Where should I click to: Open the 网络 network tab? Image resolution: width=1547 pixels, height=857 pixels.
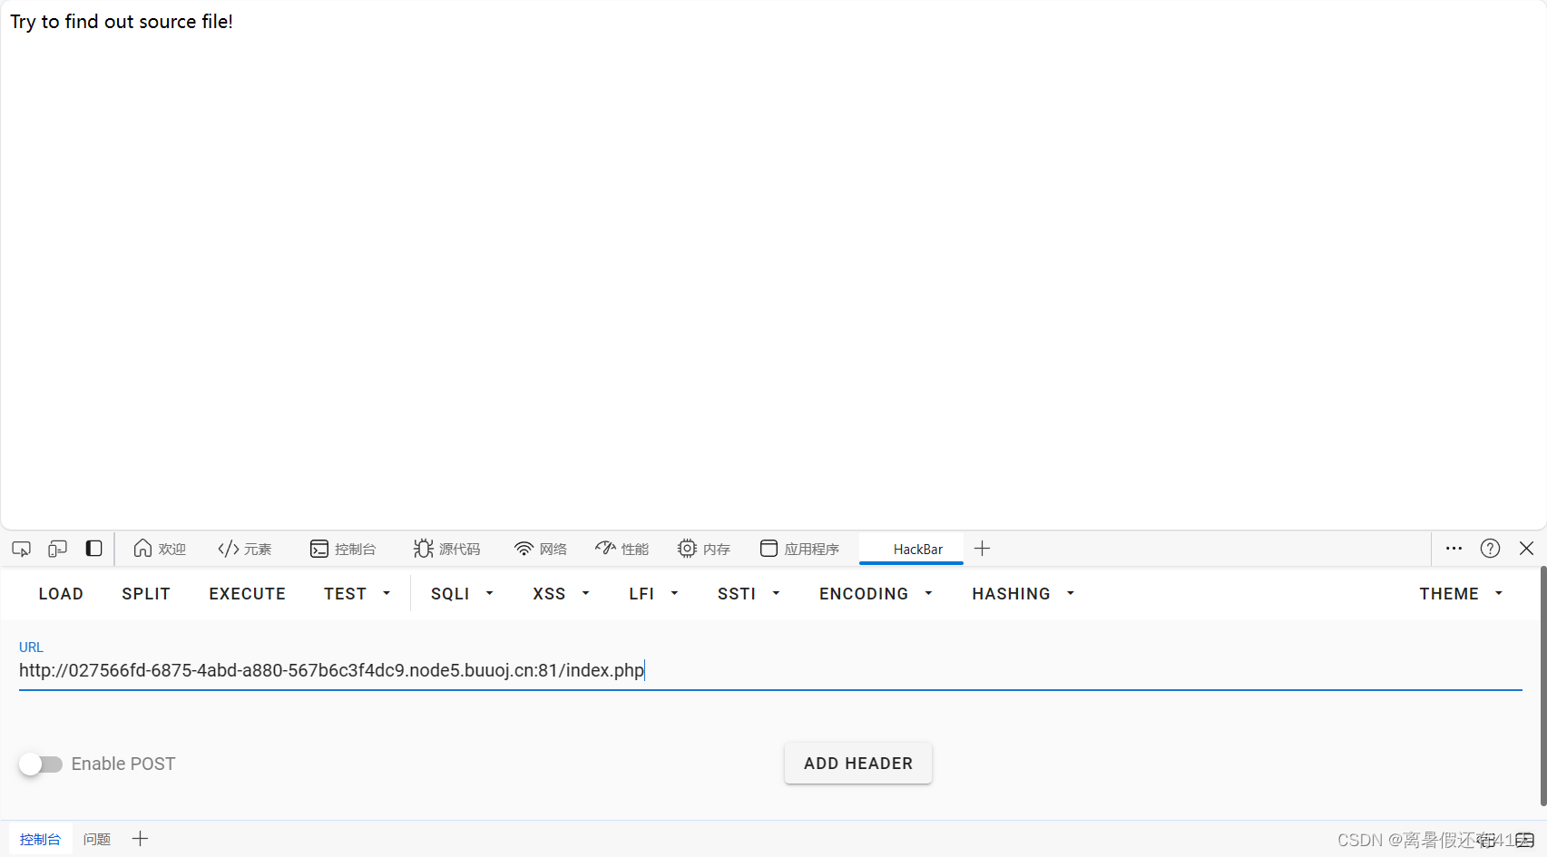(541, 549)
